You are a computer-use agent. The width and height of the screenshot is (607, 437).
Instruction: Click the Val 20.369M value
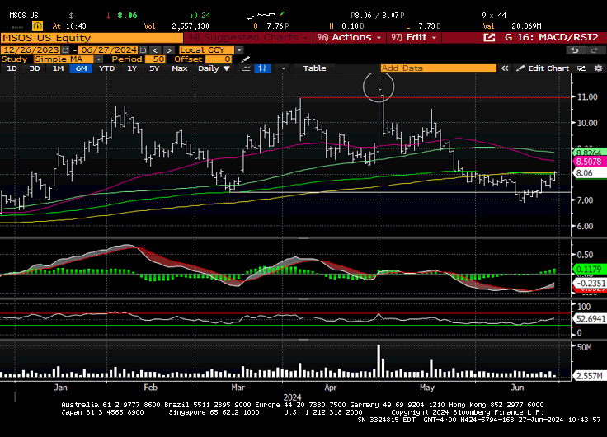point(526,26)
